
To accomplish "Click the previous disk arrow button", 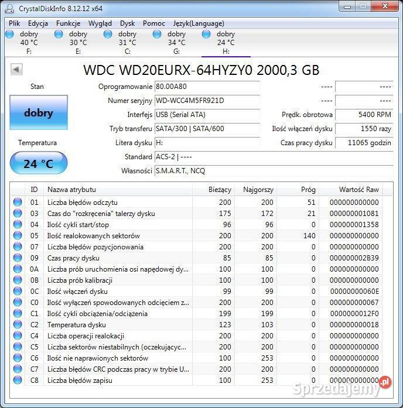I will (x=16, y=70).
